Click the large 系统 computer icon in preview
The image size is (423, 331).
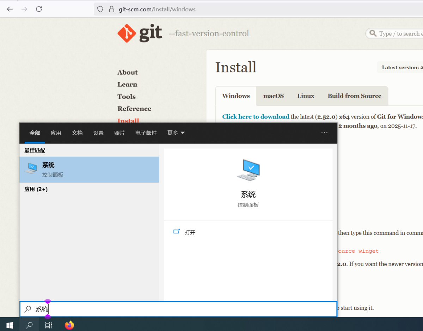[248, 170]
